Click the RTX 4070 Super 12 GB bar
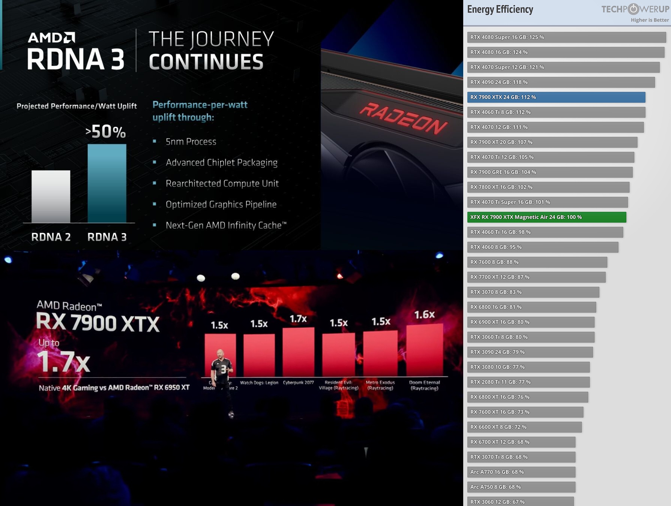The width and height of the screenshot is (671, 506). tap(563, 67)
